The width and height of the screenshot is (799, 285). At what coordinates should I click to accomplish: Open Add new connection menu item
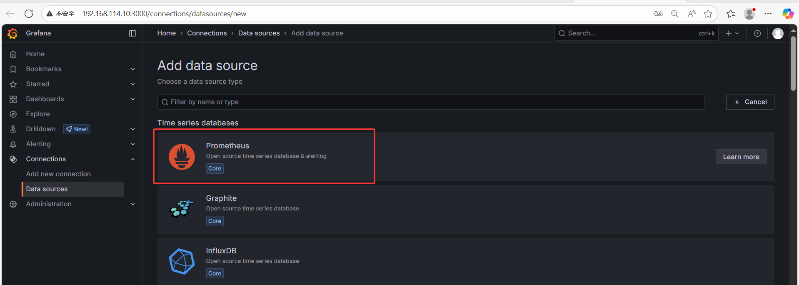58,174
